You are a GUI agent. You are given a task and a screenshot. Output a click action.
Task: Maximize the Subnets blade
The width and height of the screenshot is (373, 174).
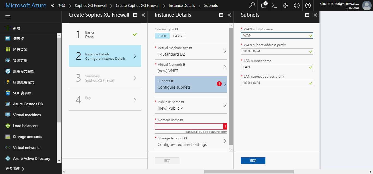tap(307, 15)
